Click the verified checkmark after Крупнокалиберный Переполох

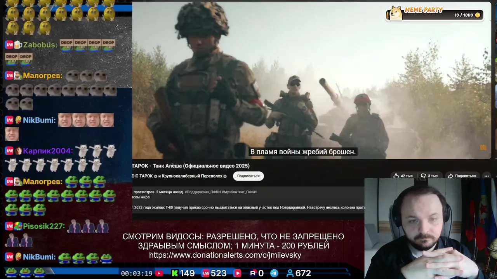pyautogui.click(x=225, y=176)
